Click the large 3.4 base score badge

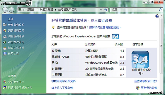140,59
